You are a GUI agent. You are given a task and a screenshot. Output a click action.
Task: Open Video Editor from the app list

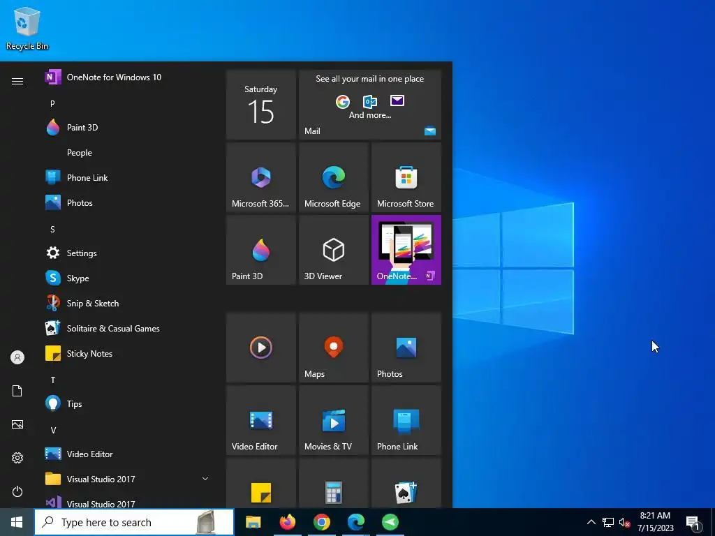[128, 454]
